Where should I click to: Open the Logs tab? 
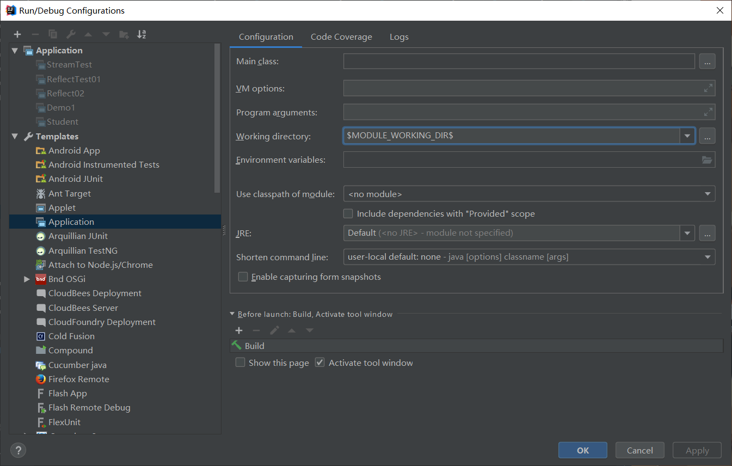399,37
